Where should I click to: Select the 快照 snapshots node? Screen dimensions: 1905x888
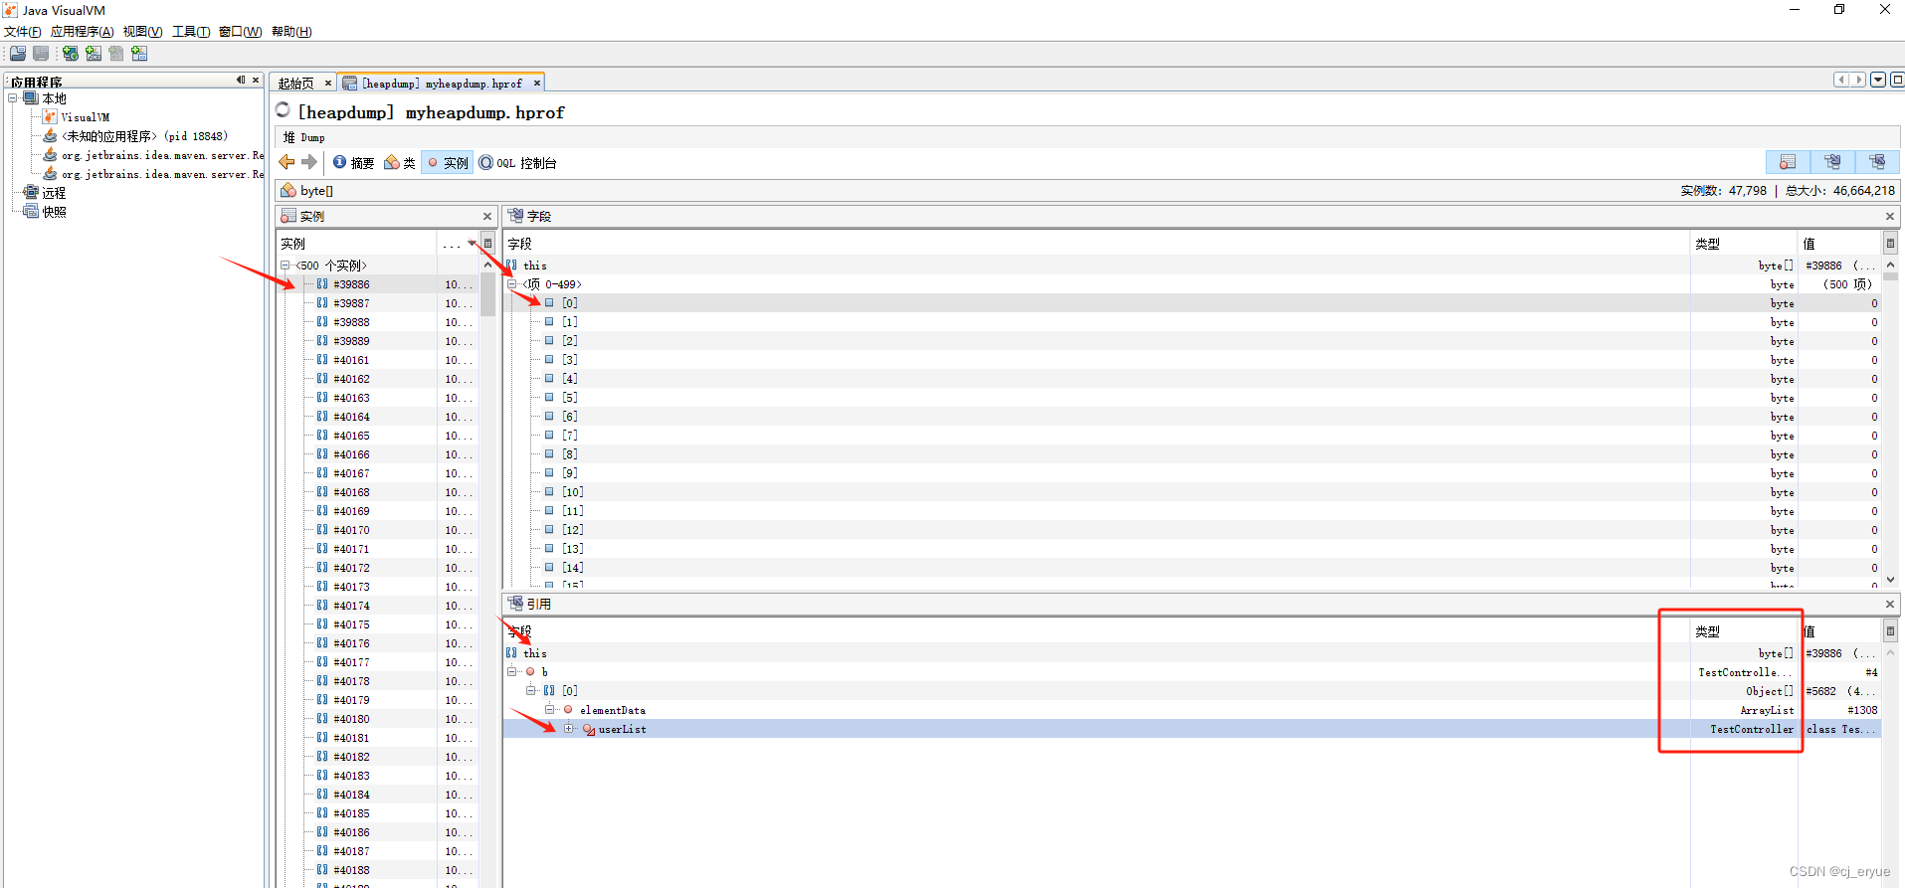coord(45,212)
